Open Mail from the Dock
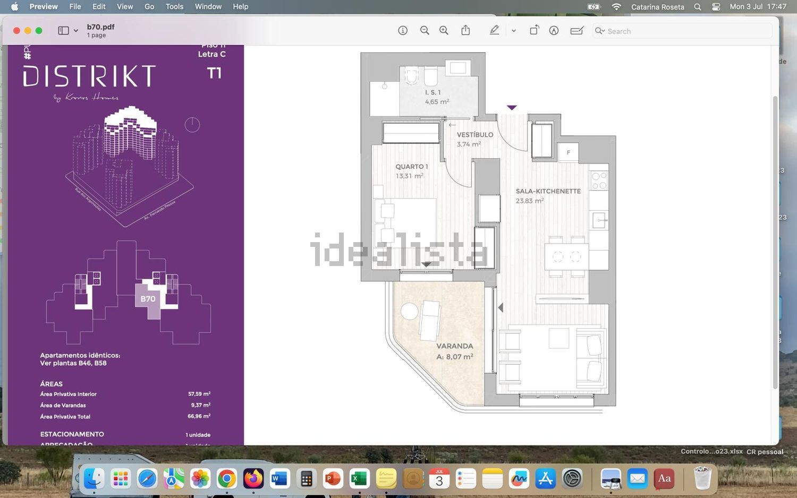 tap(638, 478)
